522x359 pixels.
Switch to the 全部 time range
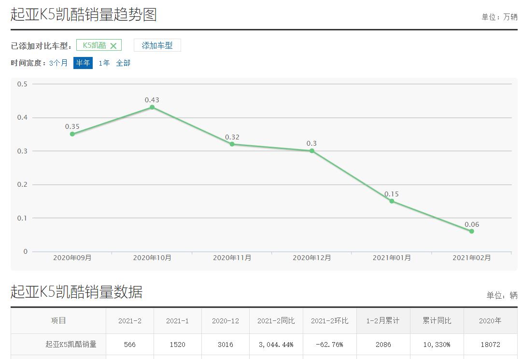pos(123,63)
